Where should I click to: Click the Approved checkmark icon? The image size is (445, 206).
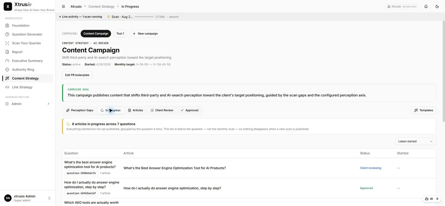point(182,110)
